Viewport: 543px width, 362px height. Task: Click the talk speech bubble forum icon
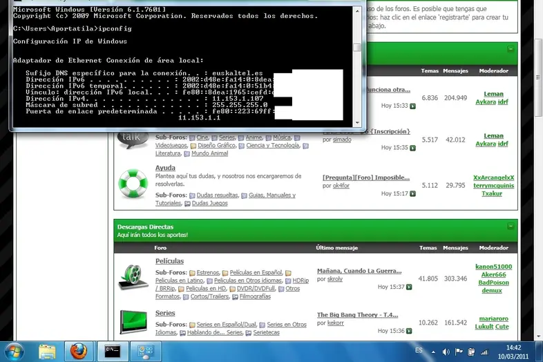133,139
